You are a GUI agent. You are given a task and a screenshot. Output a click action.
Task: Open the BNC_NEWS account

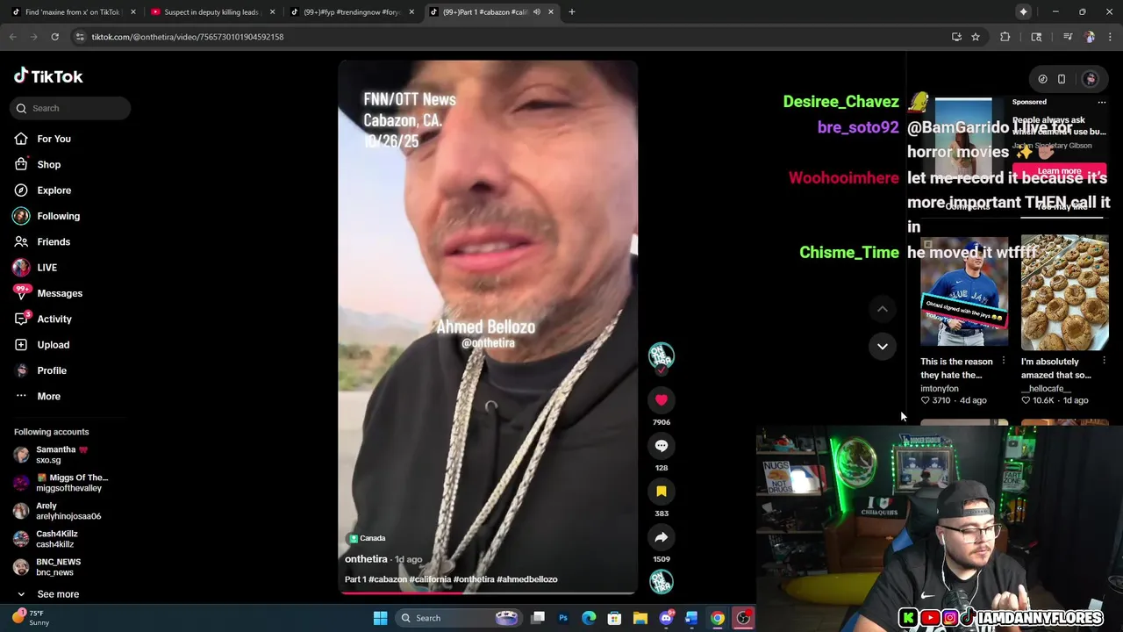pyautogui.click(x=47, y=567)
